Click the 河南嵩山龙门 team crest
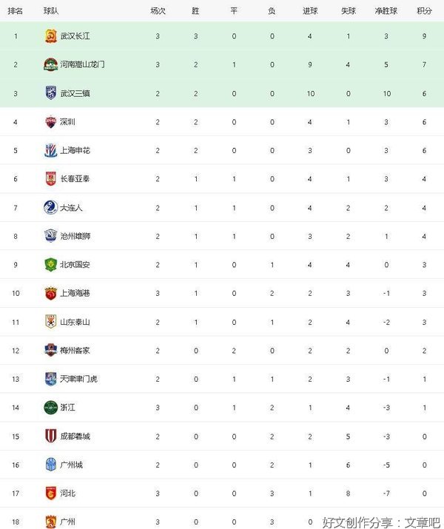The image size is (444, 529). tap(50, 64)
